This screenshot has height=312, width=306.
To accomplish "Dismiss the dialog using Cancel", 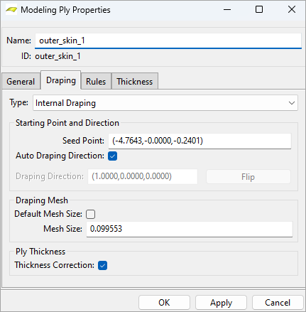I will 278,303.
